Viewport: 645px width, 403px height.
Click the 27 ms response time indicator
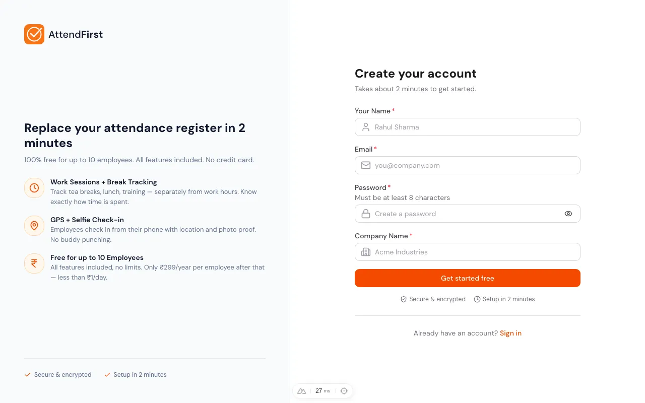point(323,391)
